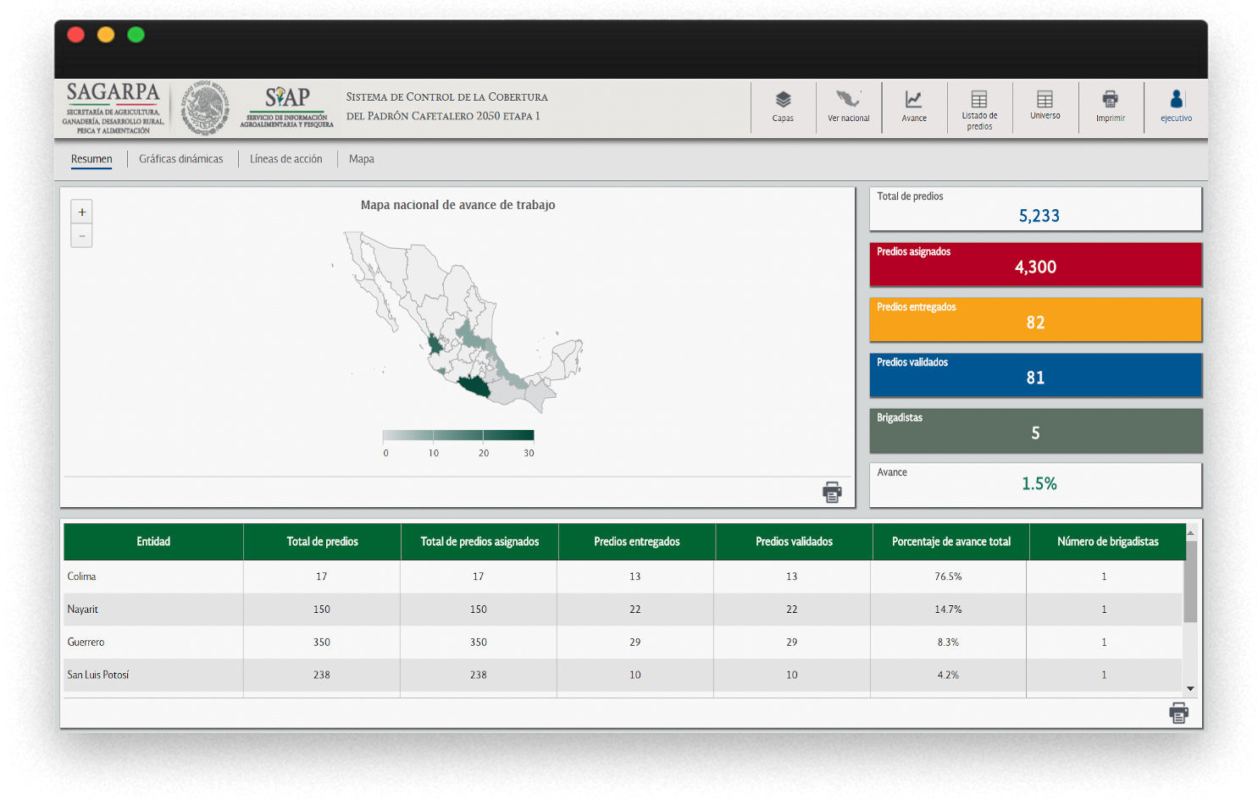Open the Líneas de acción tab
Image resolution: width=1258 pixels, height=811 pixels.
pos(285,159)
